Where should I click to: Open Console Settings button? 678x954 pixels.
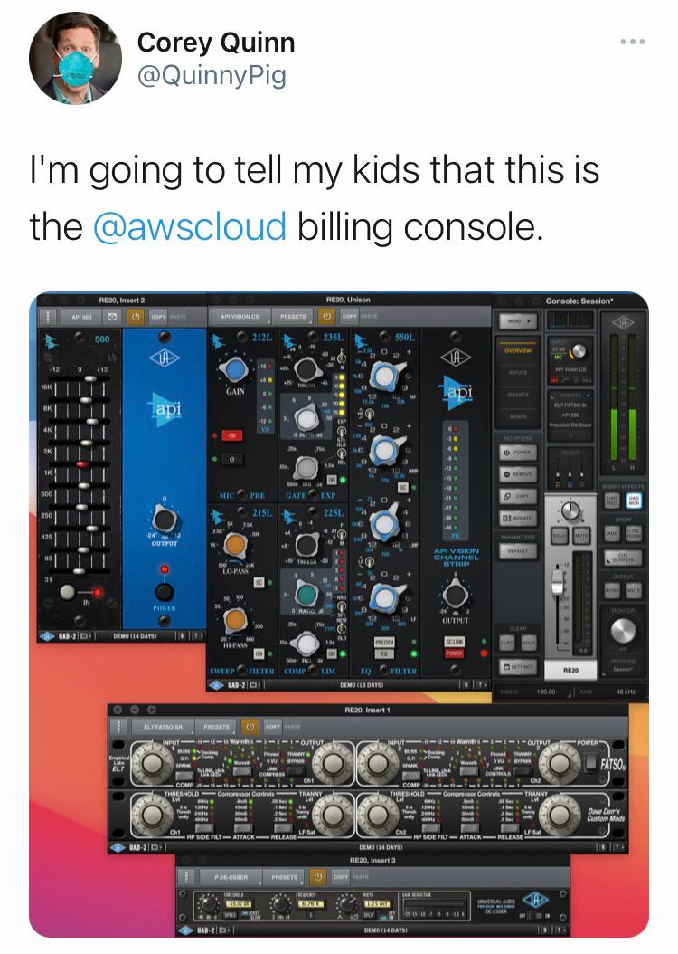[517, 667]
